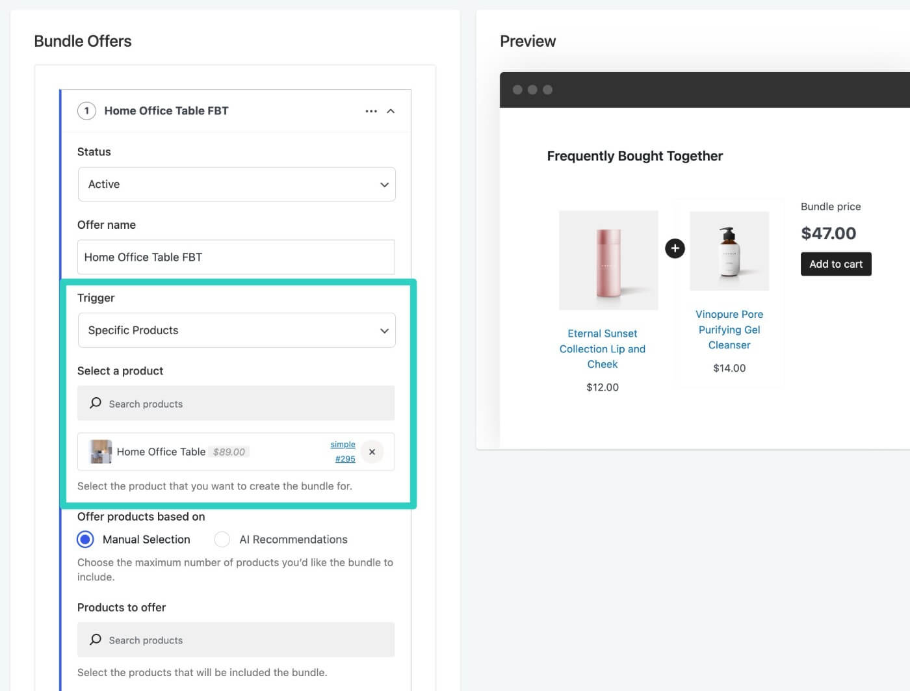Click the Select a product search field
The height and width of the screenshot is (691, 910).
236,404
